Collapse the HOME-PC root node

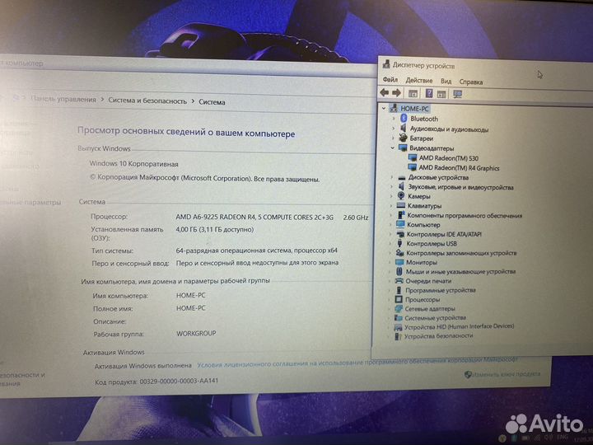pos(384,108)
